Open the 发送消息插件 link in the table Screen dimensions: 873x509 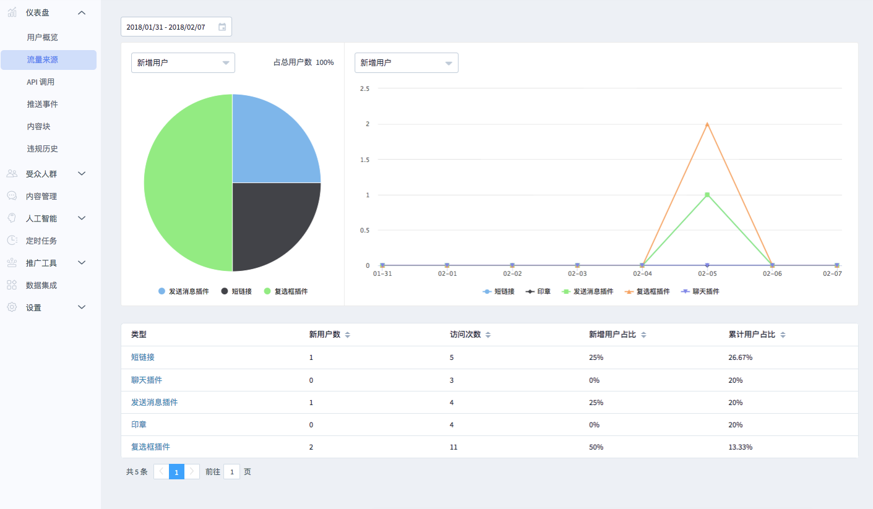(154, 402)
